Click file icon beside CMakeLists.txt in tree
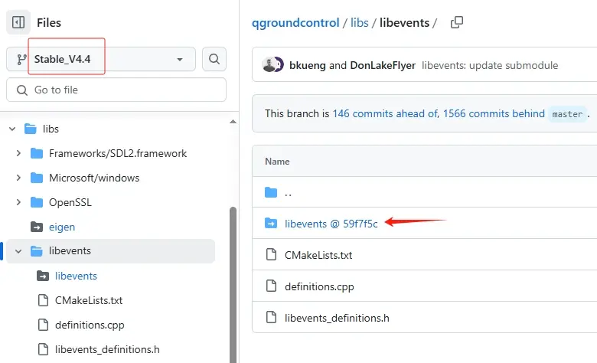597x363 pixels. 43,300
